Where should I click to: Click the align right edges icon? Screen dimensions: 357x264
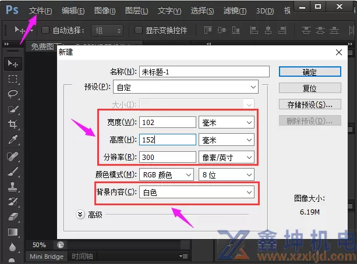[x=282, y=30]
